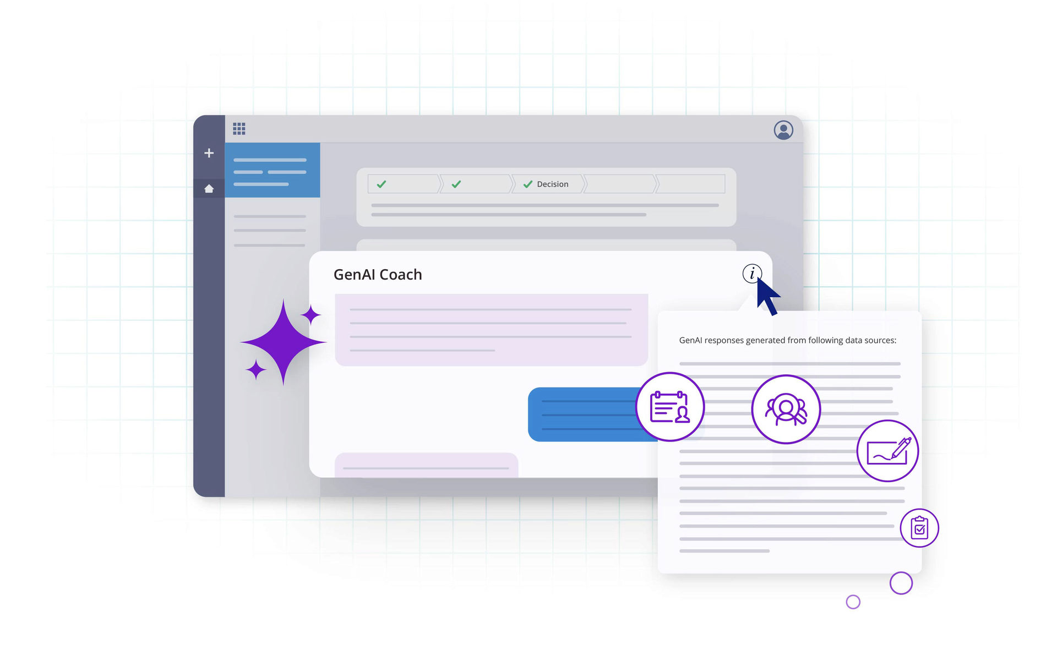Image resolution: width=1057 pixels, height=655 pixels.
Task: Click the home navigation button
Action: [211, 189]
